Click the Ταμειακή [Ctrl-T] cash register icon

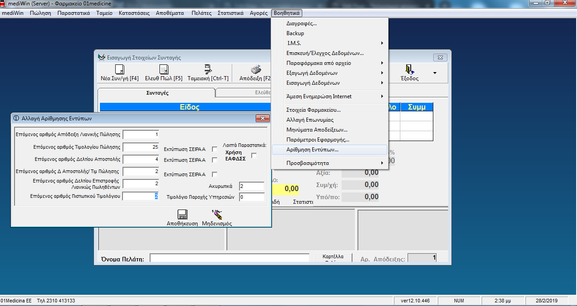(208, 70)
